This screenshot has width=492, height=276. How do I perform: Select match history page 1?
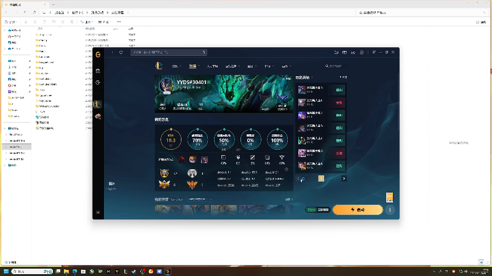(321, 178)
